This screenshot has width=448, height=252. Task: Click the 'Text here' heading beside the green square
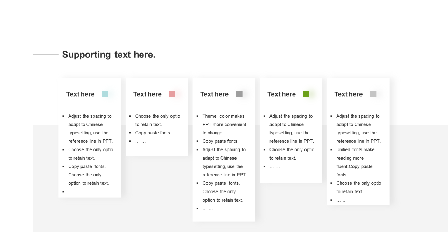(281, 94)
